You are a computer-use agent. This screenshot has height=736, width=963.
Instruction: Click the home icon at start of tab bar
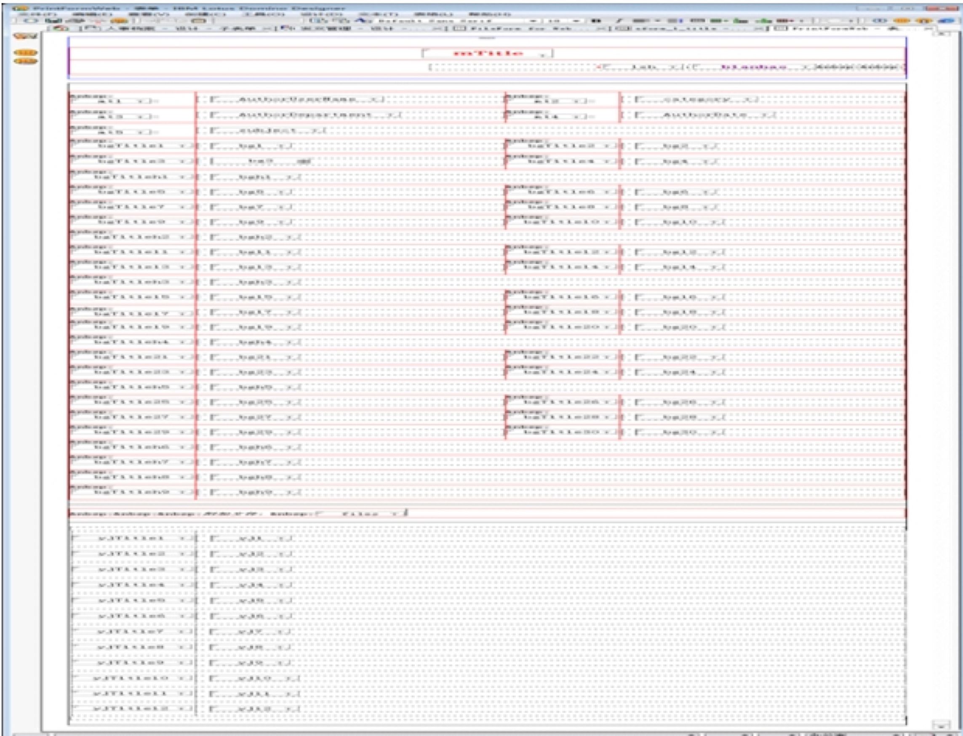(61, 29)
